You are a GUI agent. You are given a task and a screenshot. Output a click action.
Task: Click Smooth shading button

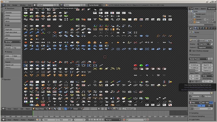coord(8,48)
